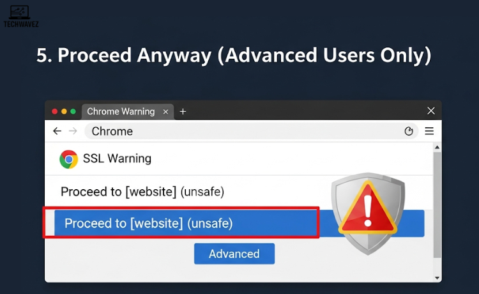Open the hamburger menu icon
This screenshot has width=479, height=294.
pyautogui.click(x=429, y=131)
